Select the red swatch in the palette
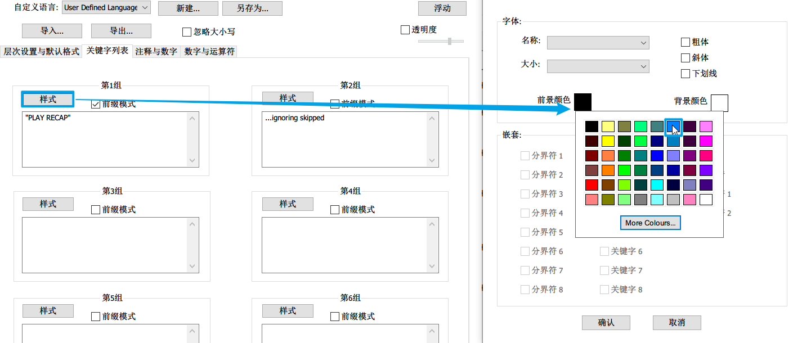802x343 pixels. point(591,184)
